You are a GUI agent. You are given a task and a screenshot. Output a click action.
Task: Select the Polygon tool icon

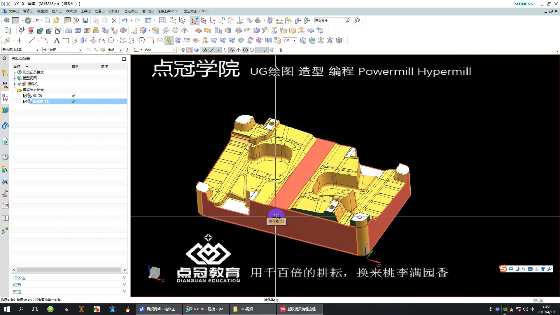point(142,40)
